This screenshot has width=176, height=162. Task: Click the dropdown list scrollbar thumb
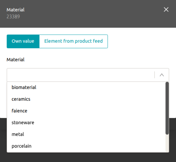167,108
